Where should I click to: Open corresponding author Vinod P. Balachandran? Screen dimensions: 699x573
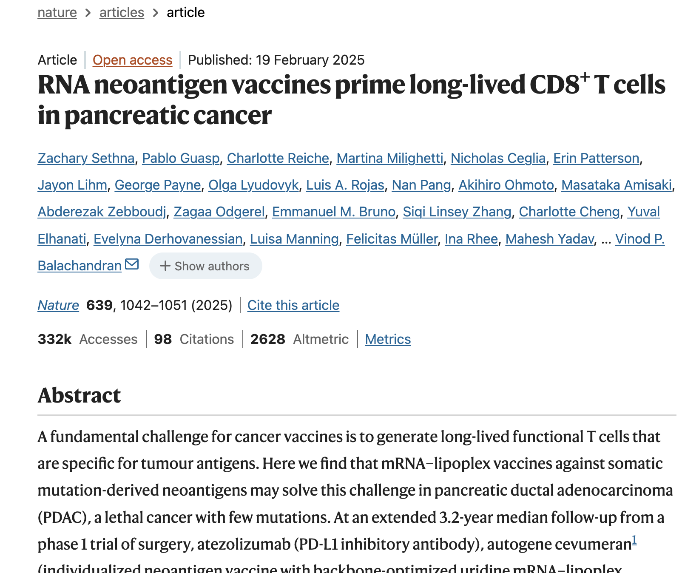coord(640,239)
